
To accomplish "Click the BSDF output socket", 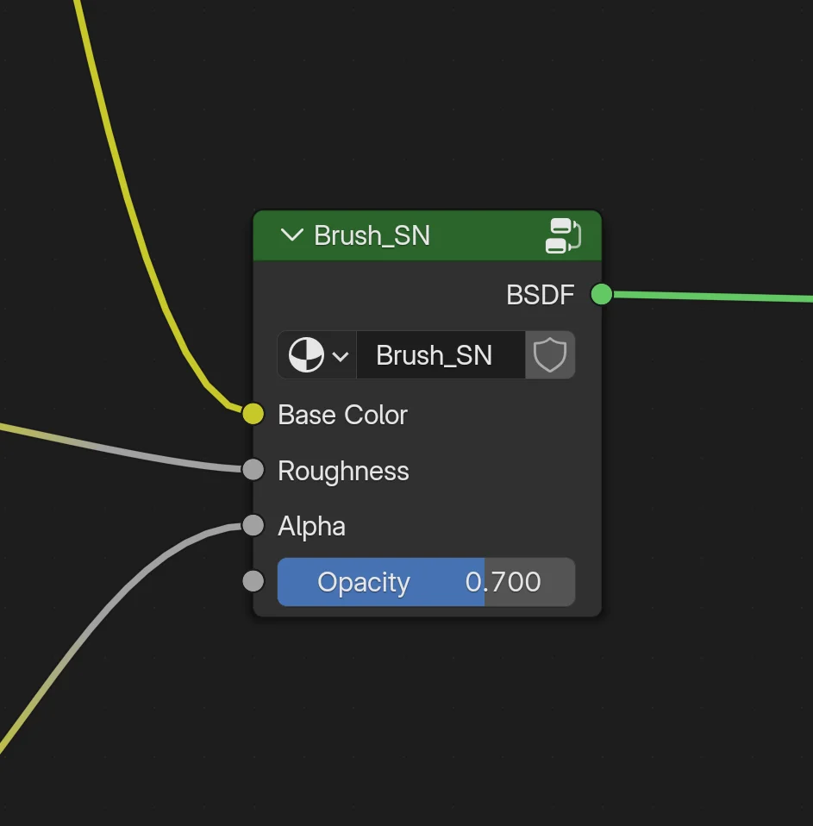I will [x=601, y=294].
